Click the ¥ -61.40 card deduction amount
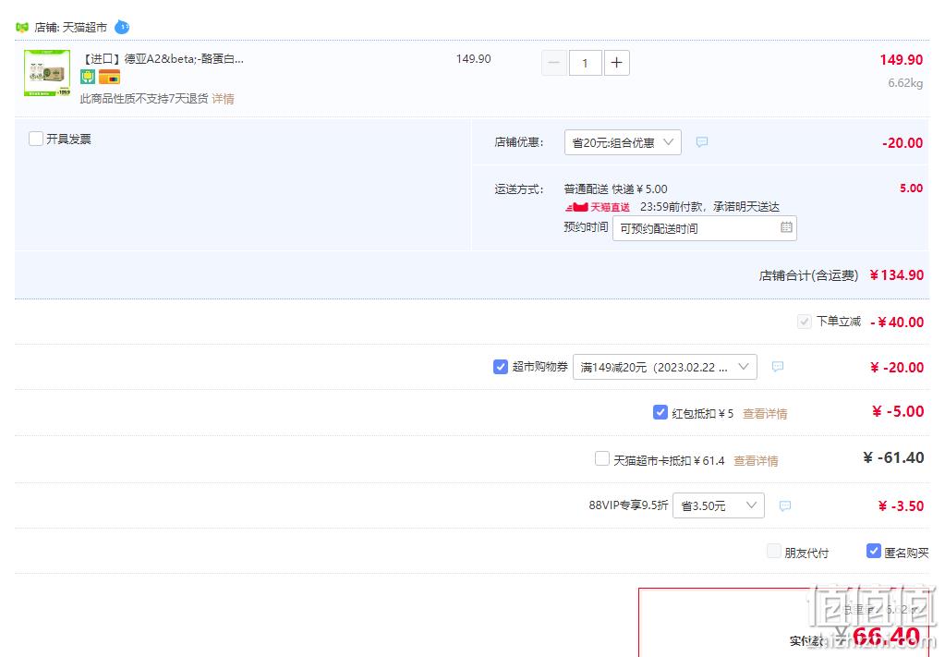This screenshot has height=657, width=945. (894, 457)
